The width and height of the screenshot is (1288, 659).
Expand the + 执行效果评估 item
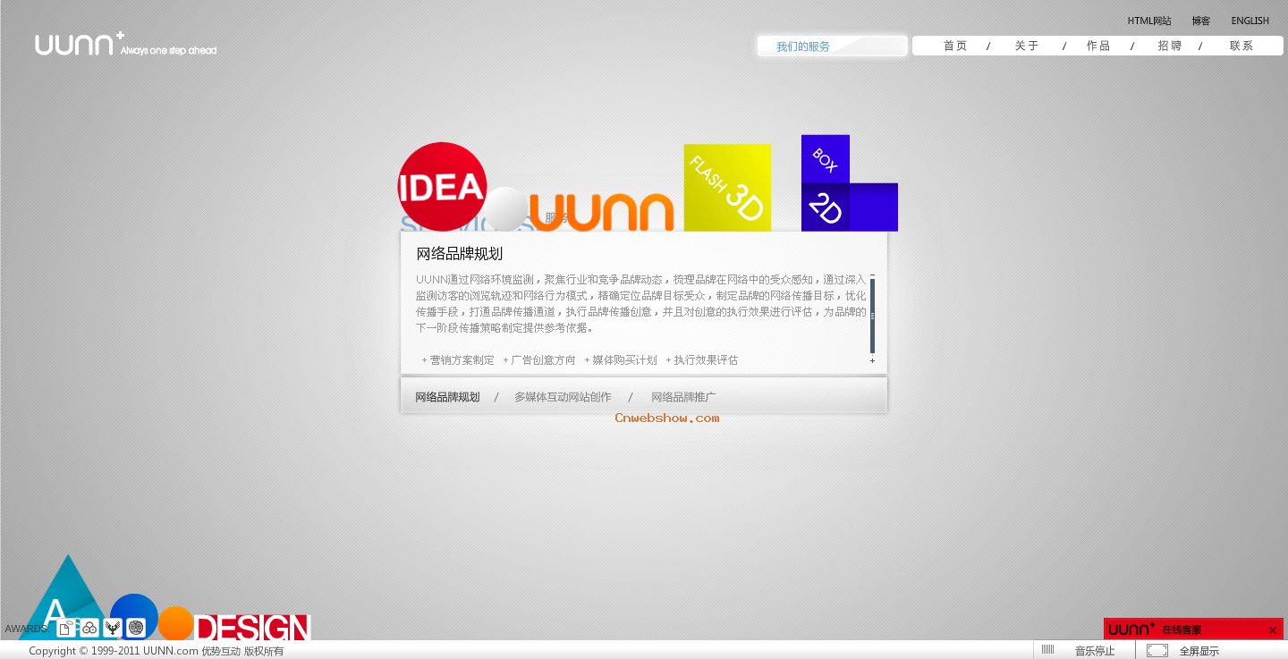702,359
